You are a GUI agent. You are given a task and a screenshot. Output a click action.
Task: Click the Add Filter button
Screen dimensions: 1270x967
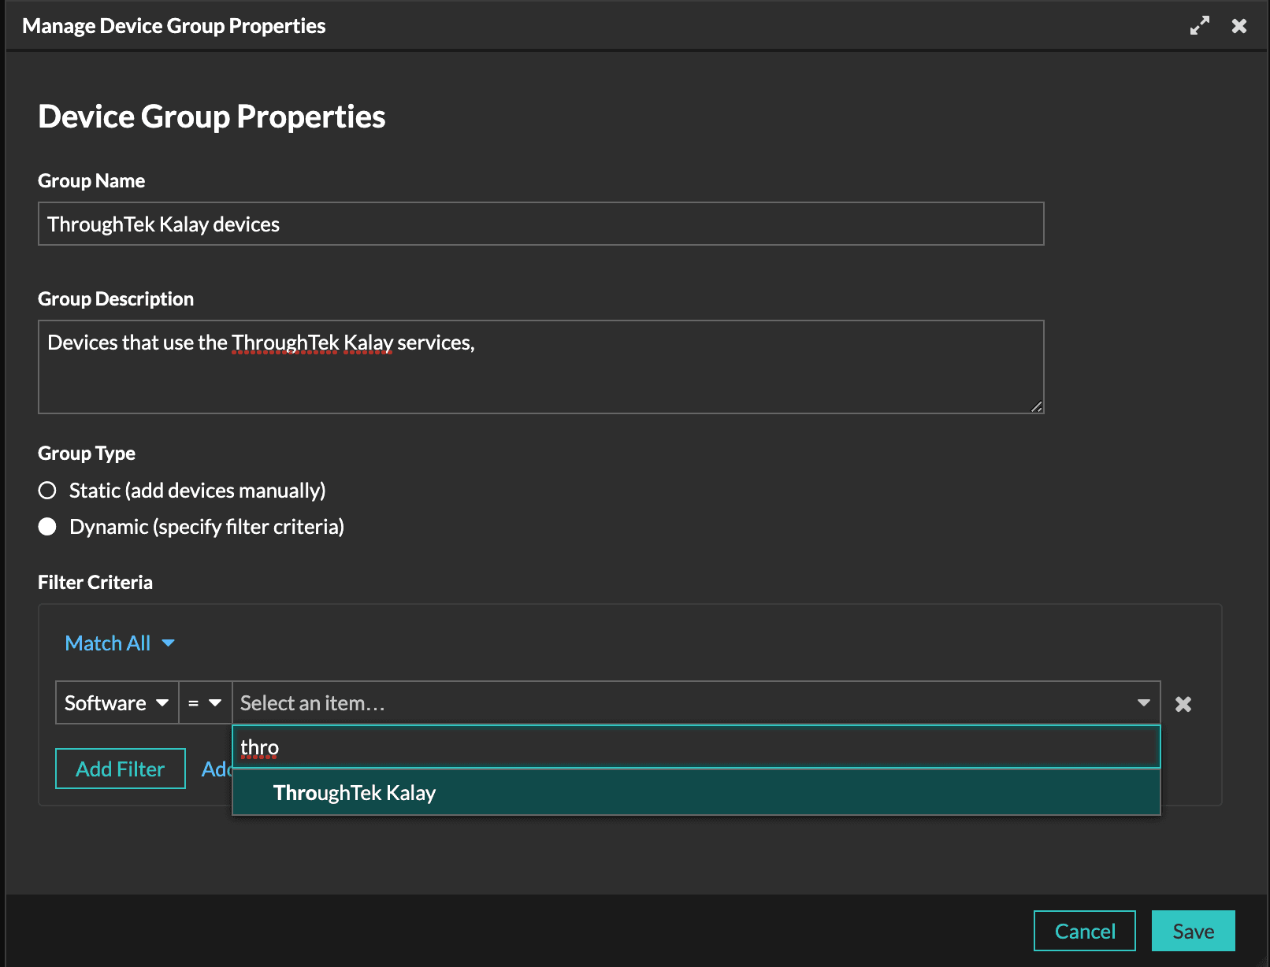(x=121, y=769)
